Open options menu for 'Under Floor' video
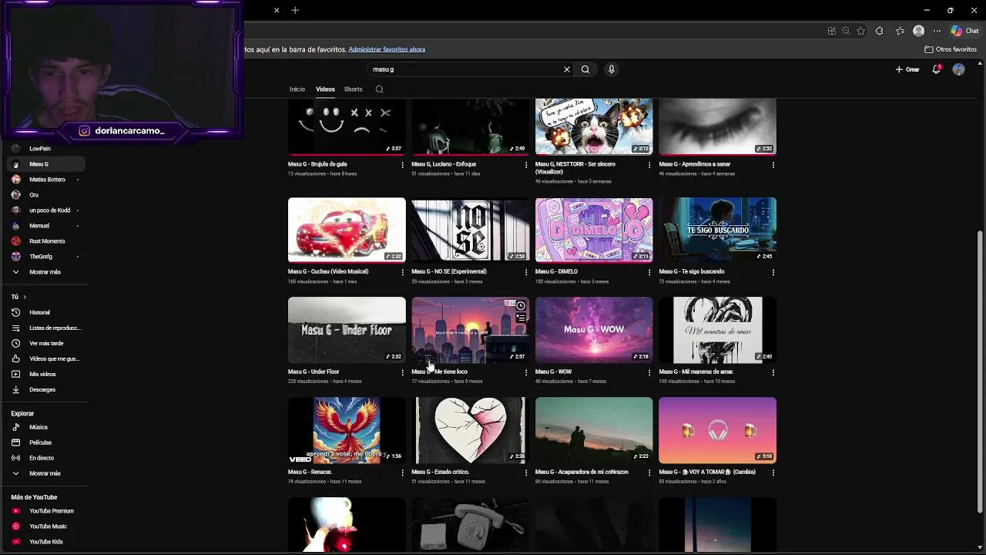986x555 pixels. 402,372
